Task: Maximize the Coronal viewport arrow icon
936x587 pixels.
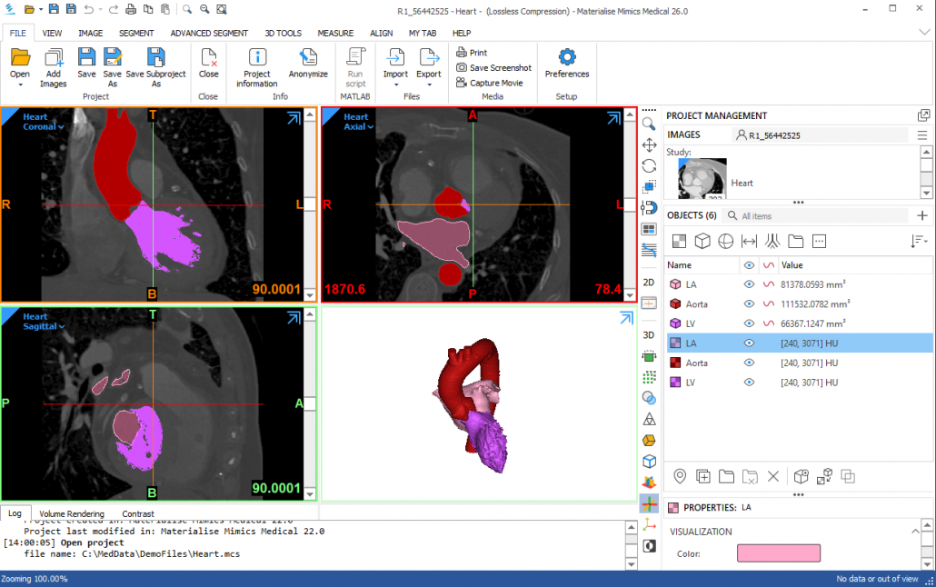Action: (294, 118)
